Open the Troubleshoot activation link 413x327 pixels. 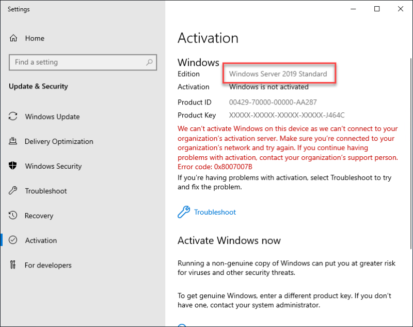coord(215,212)
